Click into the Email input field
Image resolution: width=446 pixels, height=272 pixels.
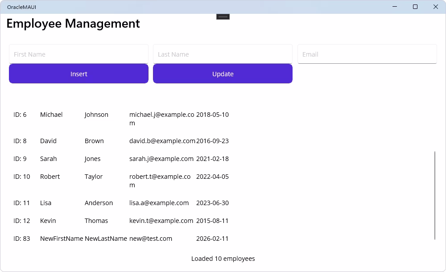(x=367, y=54)
